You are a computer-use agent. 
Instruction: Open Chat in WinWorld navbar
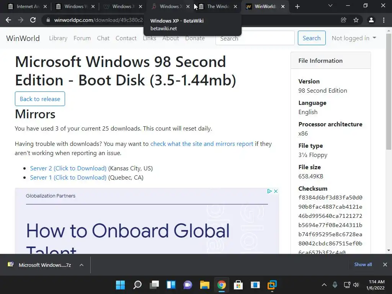tap(103, 38)
